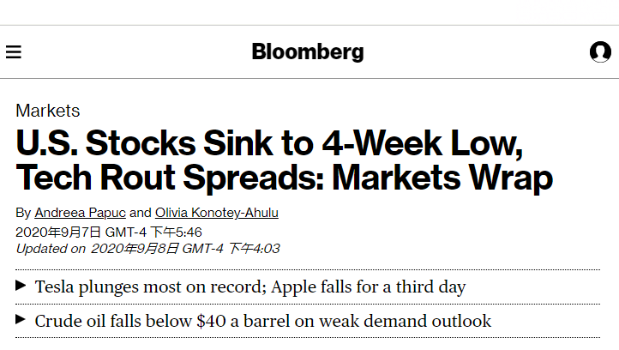
Task: Open the user account profile icon
Action: (600, 52)
